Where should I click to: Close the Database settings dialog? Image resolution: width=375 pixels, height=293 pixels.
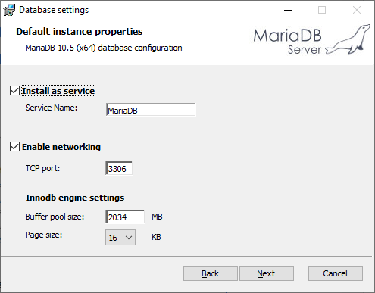point(357,10)
